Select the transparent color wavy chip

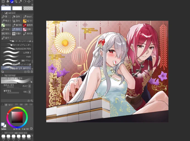coord(4,129)
